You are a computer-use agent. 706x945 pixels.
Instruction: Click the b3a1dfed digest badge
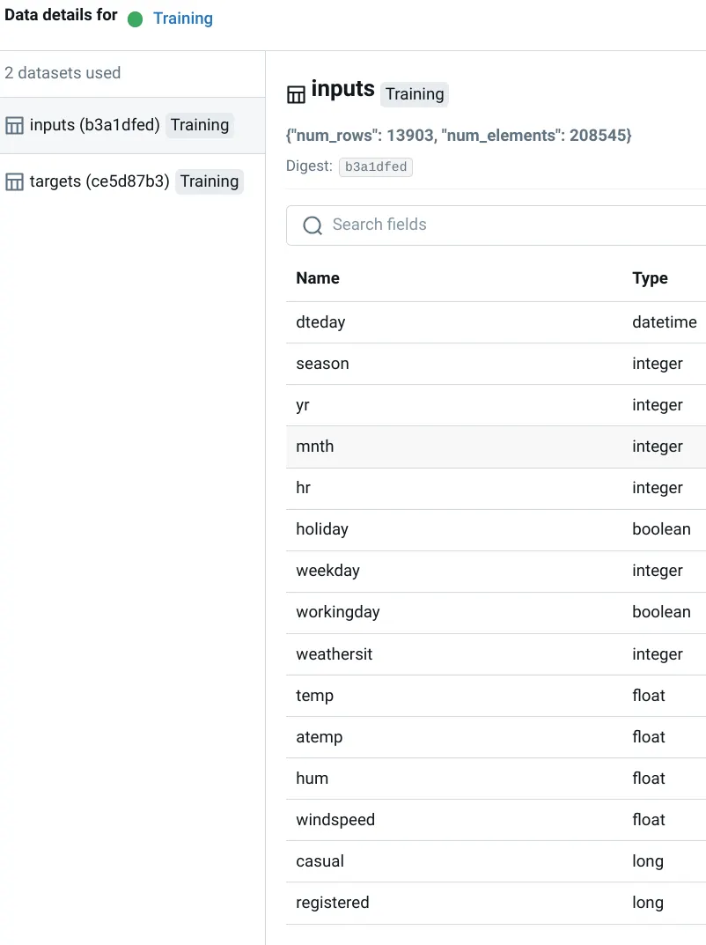(376, 167)
